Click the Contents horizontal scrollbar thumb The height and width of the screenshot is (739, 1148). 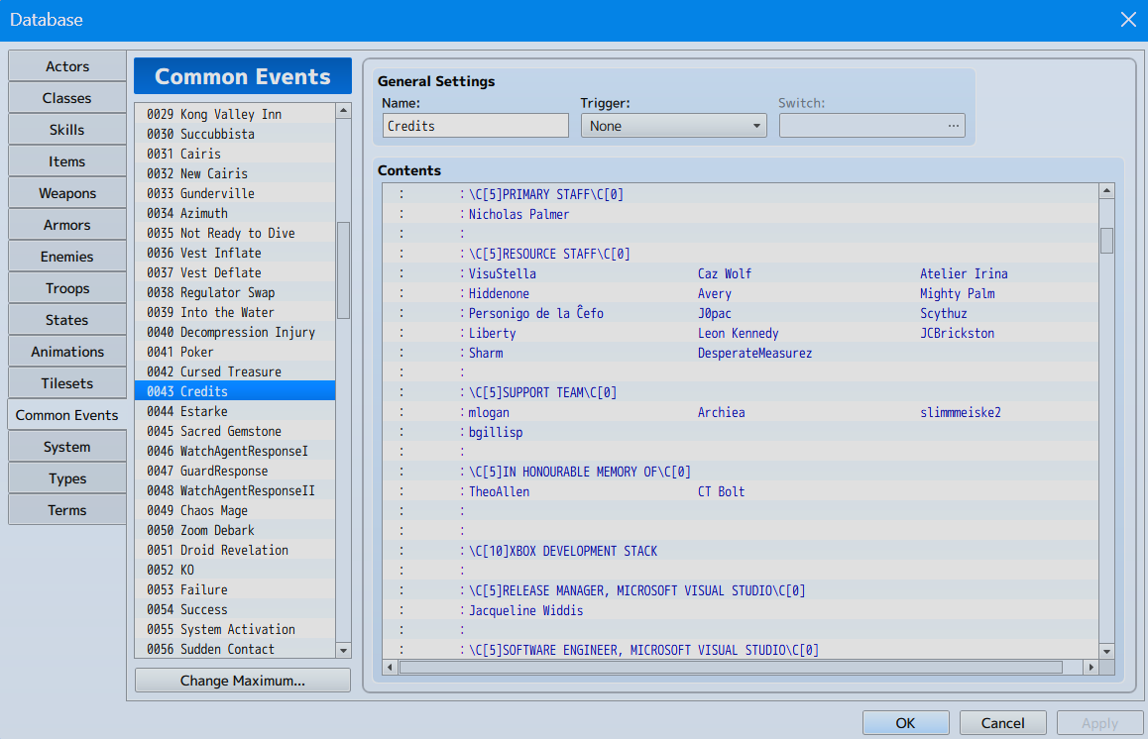[x=731, y=668]
